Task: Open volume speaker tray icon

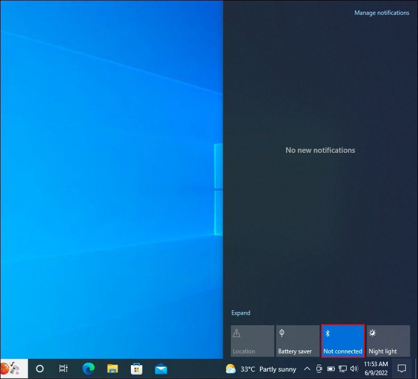Action: [x=354, y=369]
